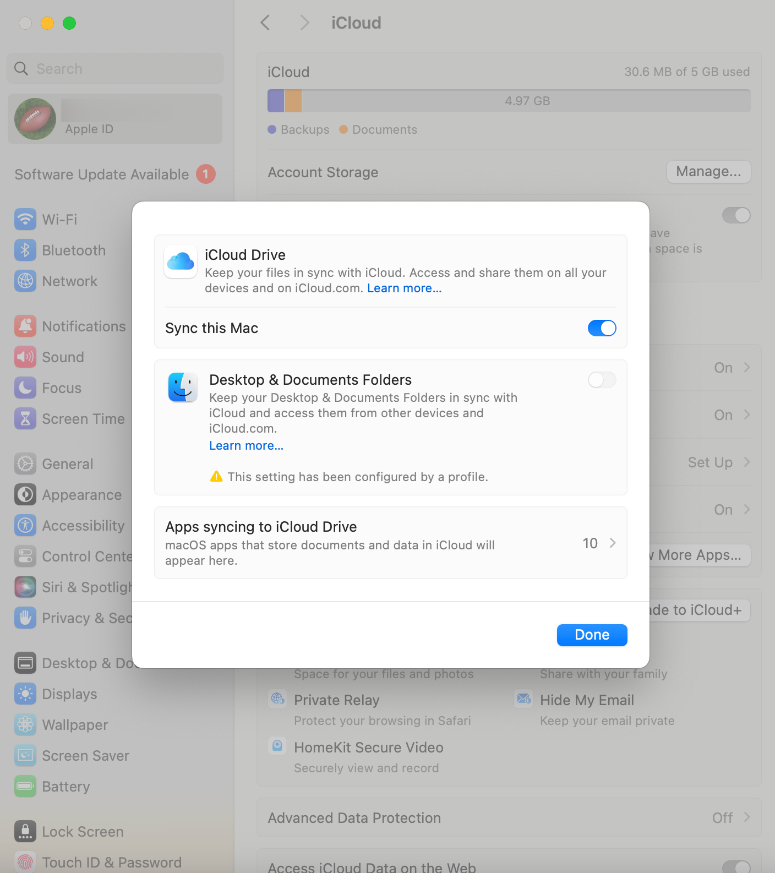Image resolution: width=775 pixels, height=873 pixels.
Task: Expand the Set Up row chevron
Action: (747, 462)
